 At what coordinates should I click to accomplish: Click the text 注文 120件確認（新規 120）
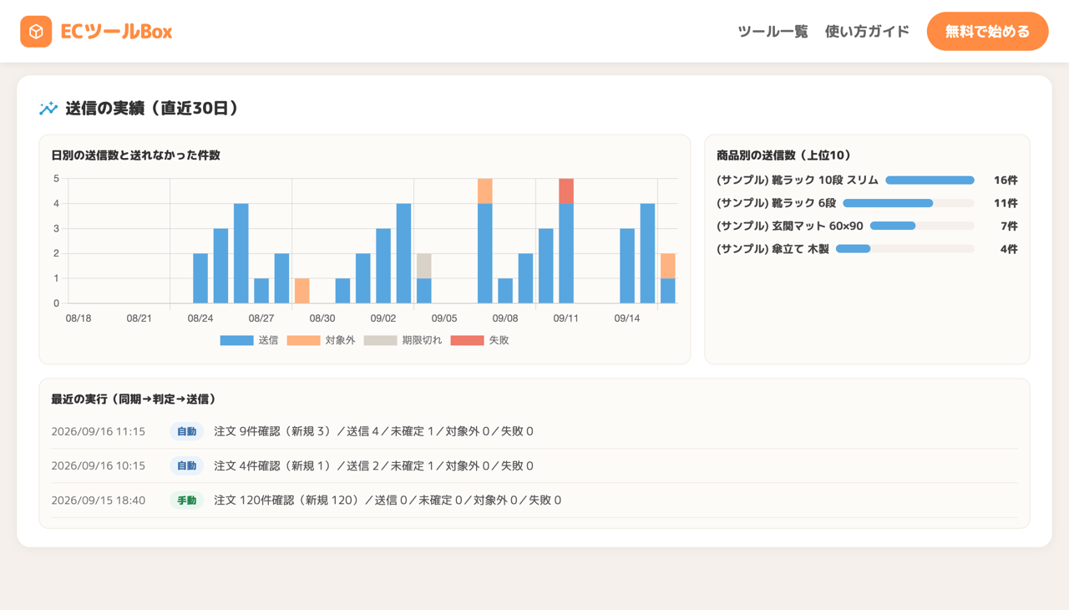(288, 501)
